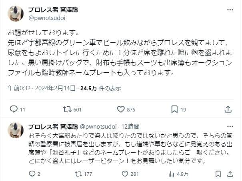Screen dimensions: 242x181
Task: Open the main tweet author's profile picture
Action: [15, 14]
